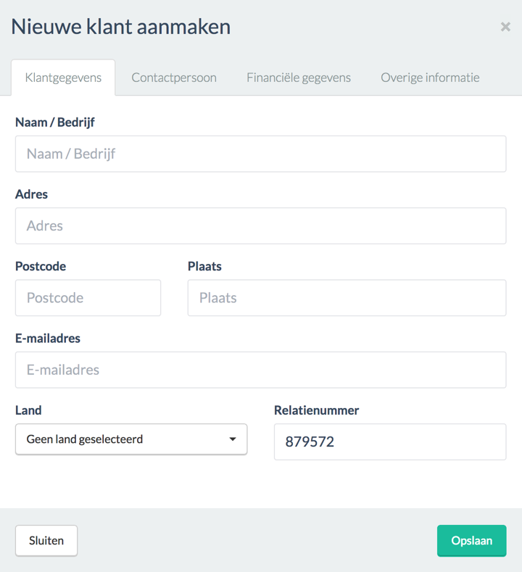The image size is (522, 572).
Task: Click the bold 'E-mailadres' label text
Action: (x=48, y=338)
